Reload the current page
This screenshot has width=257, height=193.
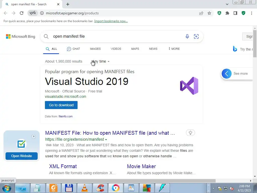click(22, 13)
